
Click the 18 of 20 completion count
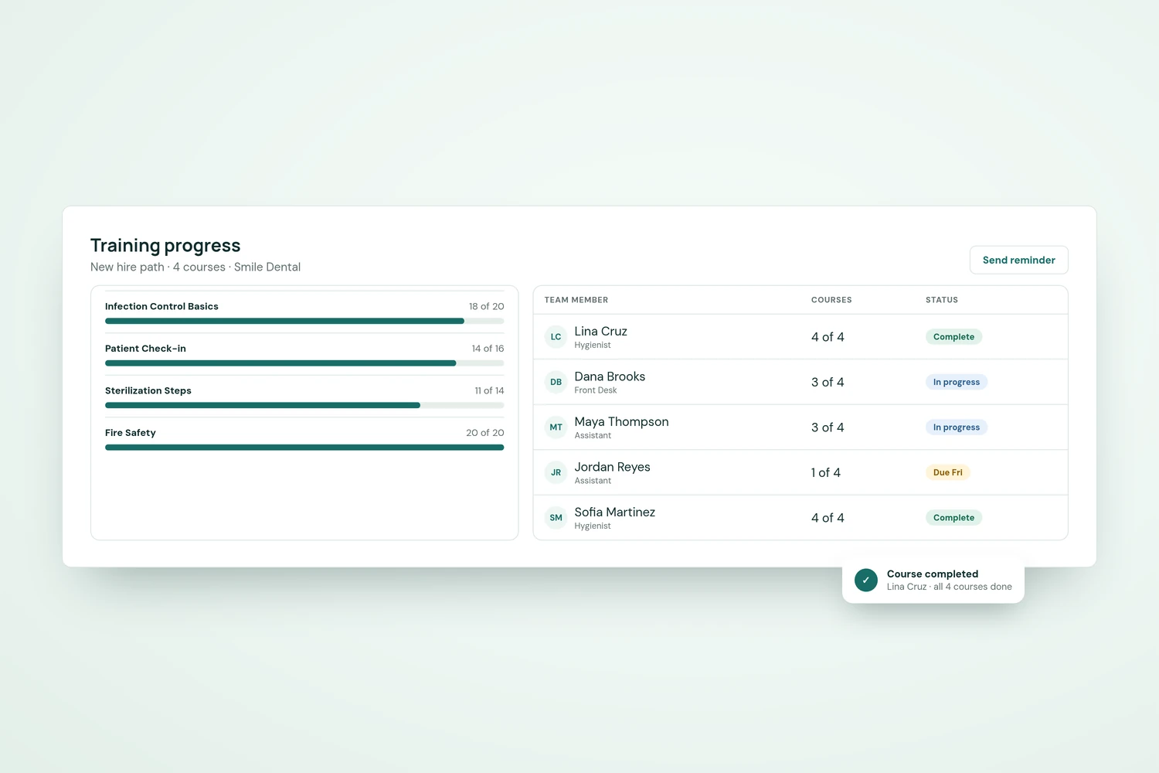pos(486,306)
